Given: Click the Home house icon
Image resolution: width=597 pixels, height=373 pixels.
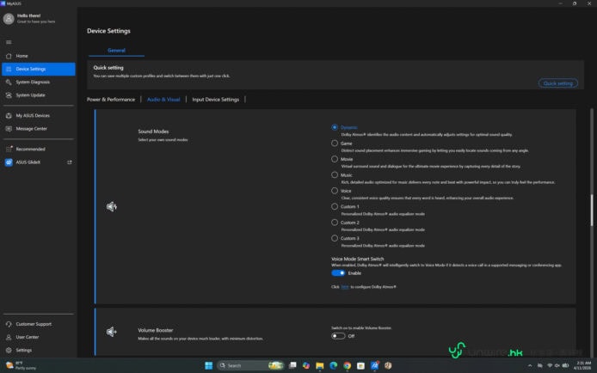Looking at the screenshot, I should 9,56.
